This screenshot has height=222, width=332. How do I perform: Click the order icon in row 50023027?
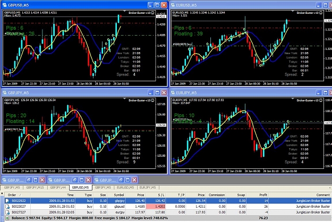pos(7,207)
